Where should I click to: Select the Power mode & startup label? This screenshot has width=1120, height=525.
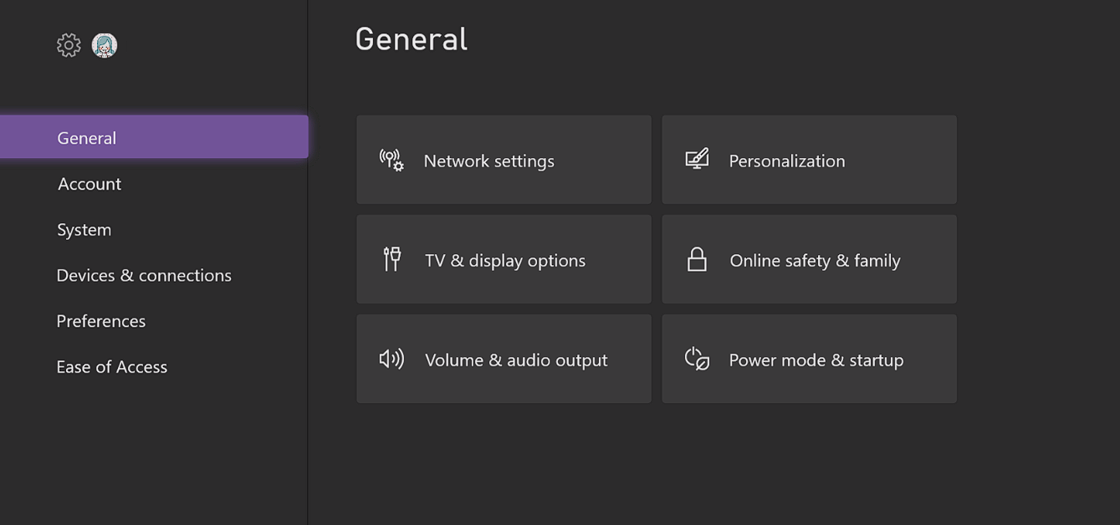(816, 360)
